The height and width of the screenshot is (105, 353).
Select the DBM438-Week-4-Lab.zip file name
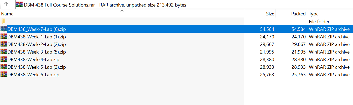pyautogui.click(x=33, y=59)
